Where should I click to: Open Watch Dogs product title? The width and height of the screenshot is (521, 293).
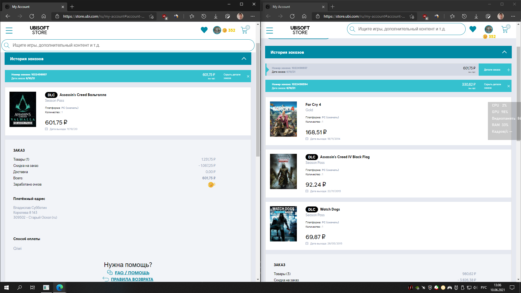point(330,209)
